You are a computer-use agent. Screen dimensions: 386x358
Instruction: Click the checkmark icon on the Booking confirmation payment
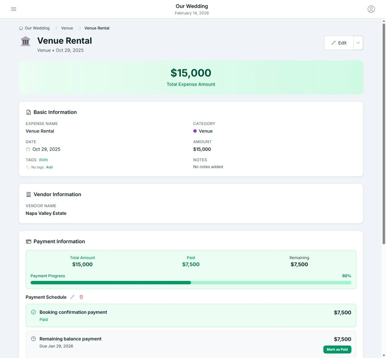tap(33, 312)
